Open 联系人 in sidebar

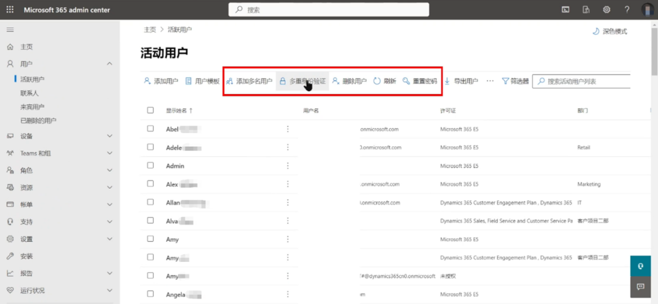tap(29, 93)
